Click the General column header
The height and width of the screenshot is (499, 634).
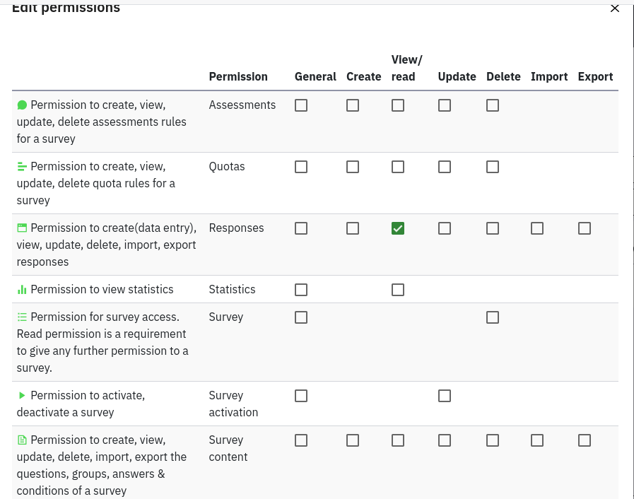pyautogui.click(x=315, y=77)
